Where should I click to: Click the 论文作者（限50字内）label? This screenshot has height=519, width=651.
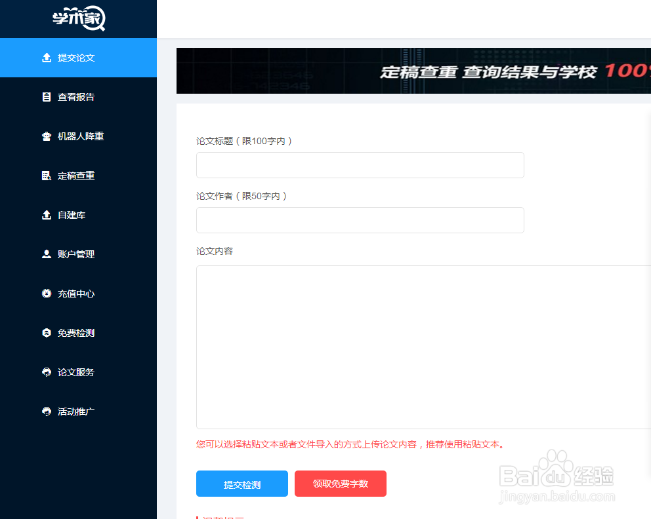241,196
